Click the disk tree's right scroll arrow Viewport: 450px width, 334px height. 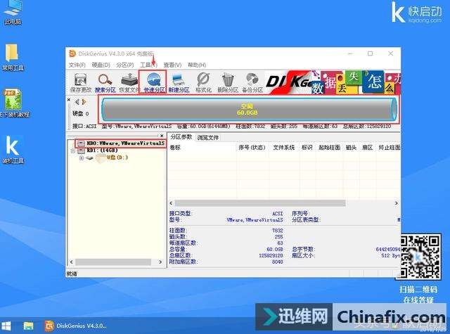click(x=160, y=262)
